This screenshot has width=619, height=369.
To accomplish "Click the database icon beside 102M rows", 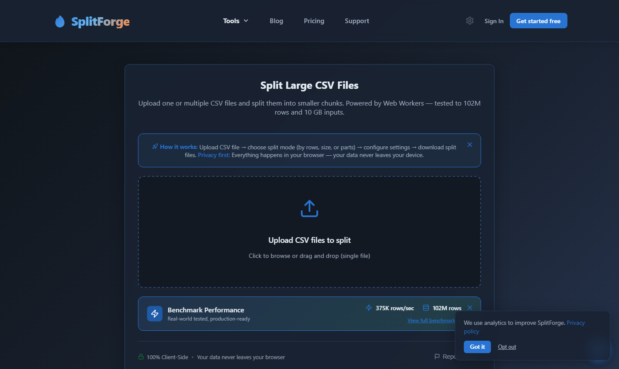I will coord(426,308).
